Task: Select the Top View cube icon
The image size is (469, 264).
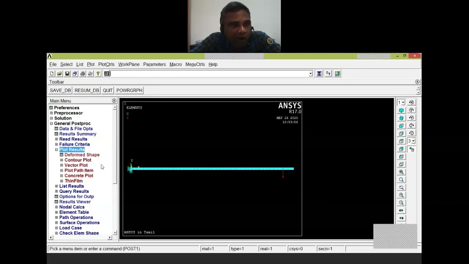Action: [401, 141]
